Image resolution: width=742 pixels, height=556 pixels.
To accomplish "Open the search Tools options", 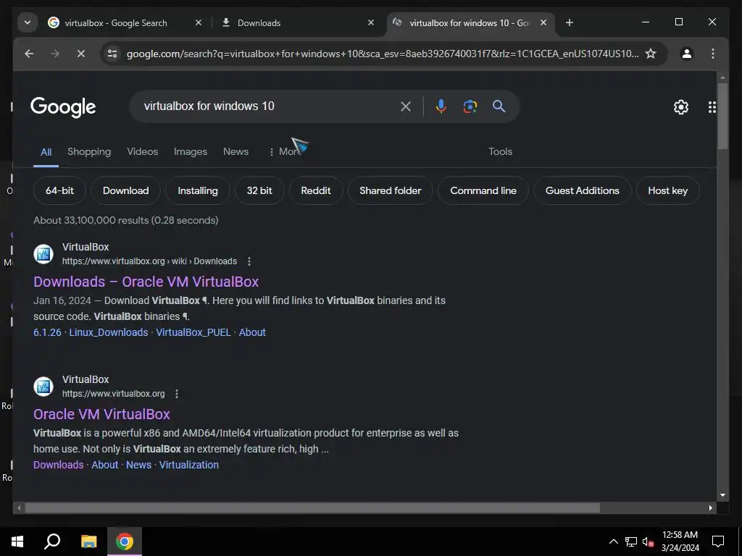I will coord(500,152).
